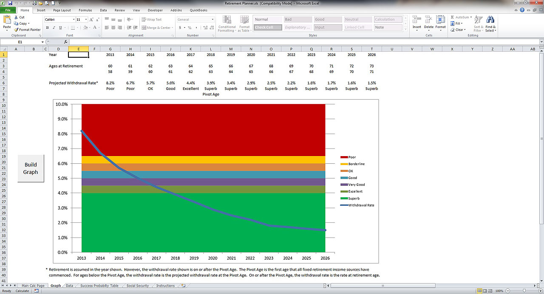The height and width of the screenshot is (294, 544).
Task: Open the Name Box dropdown arrow
Action: (x=42, y=42)
